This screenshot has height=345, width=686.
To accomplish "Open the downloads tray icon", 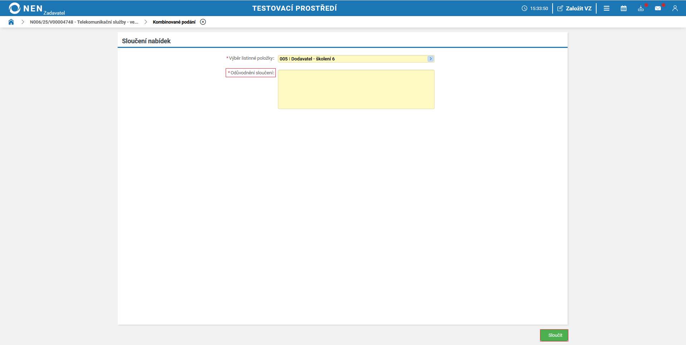I will tap(641, 8).
